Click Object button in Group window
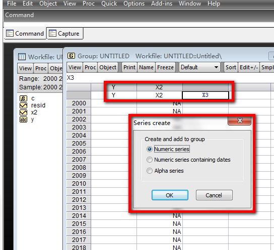Viewport: 274px width, 250px height. tap(108, 67)
